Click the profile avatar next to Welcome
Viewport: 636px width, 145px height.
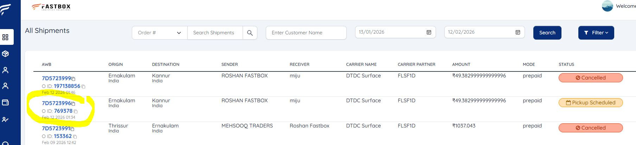point(607,6)
